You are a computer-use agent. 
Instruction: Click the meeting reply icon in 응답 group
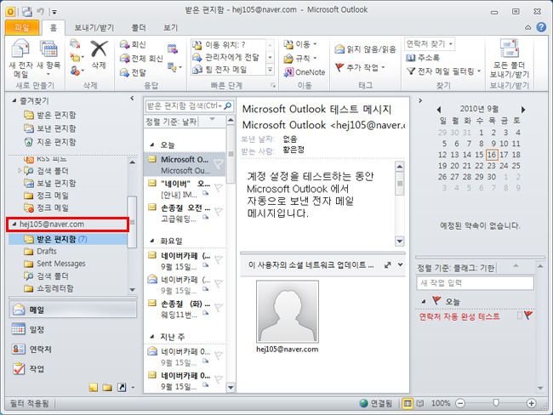pos(173,49)
